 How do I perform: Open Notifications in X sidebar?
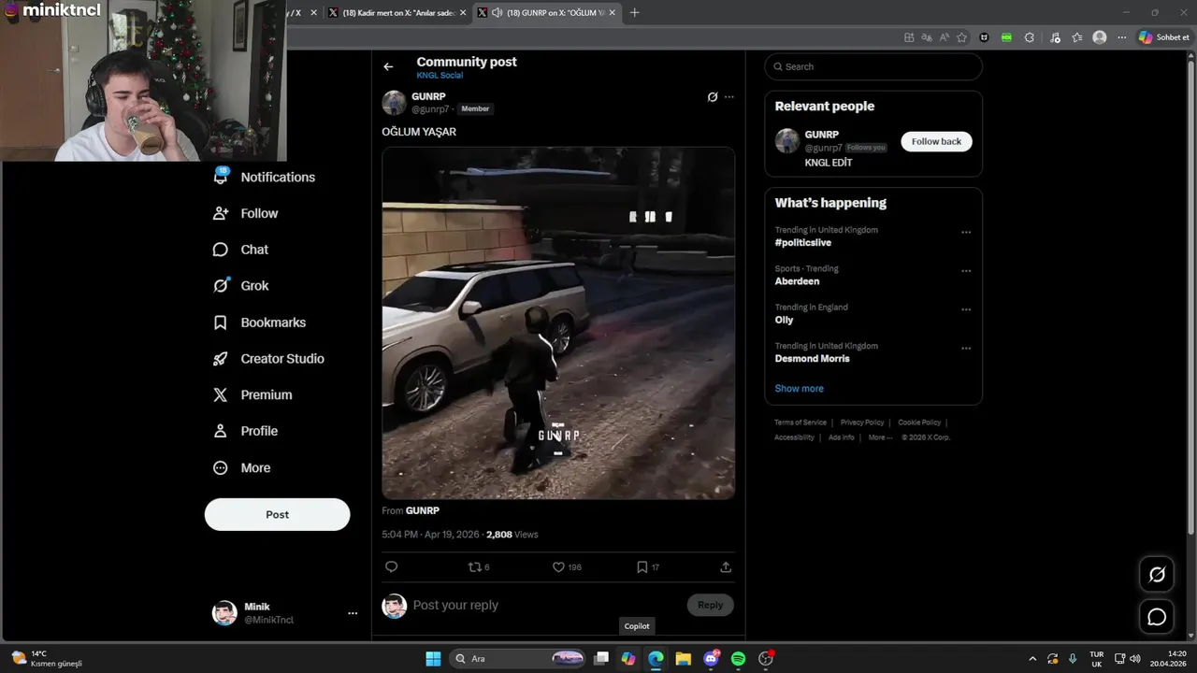point(265,177)
